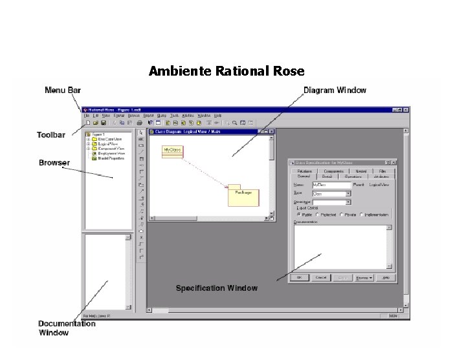Click the Fit in Window toolbar icon

(x=243, y=123)
